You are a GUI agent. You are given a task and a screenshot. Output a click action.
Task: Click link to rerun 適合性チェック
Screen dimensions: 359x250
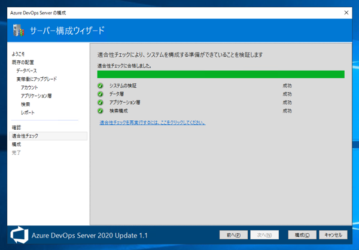tap(153, 123)
